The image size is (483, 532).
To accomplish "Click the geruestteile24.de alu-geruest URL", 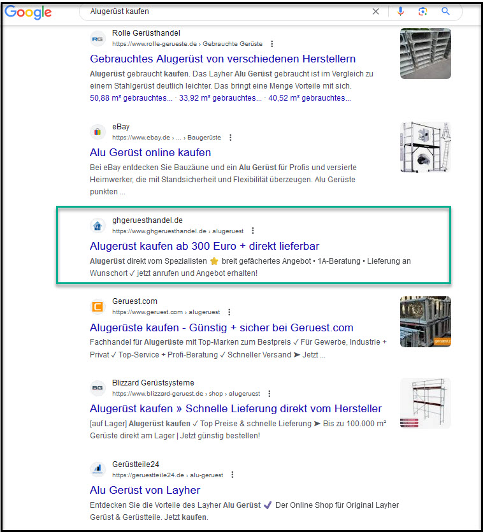I will (x=168, y=475).
